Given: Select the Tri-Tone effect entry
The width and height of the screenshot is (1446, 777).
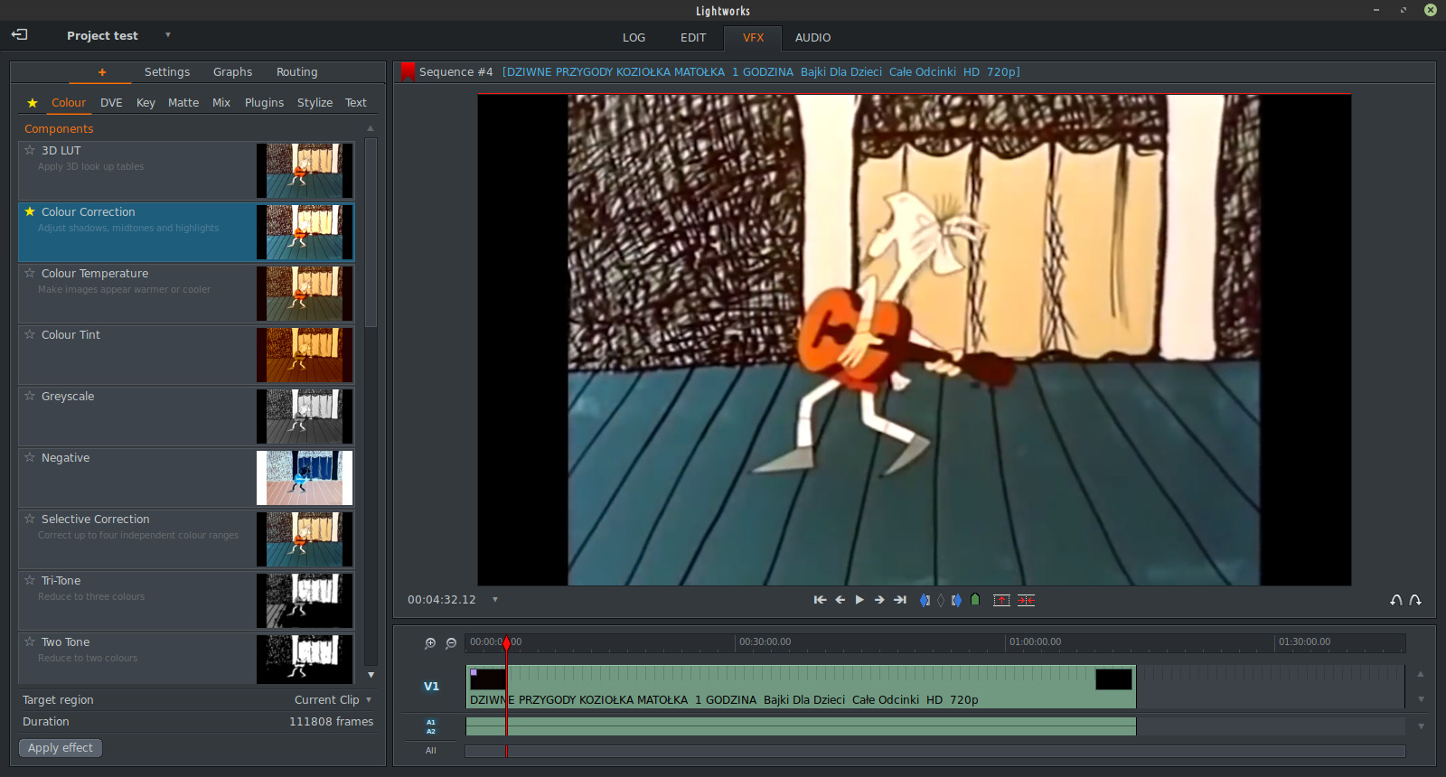Looking at the screenshot, I should (186, 601).
